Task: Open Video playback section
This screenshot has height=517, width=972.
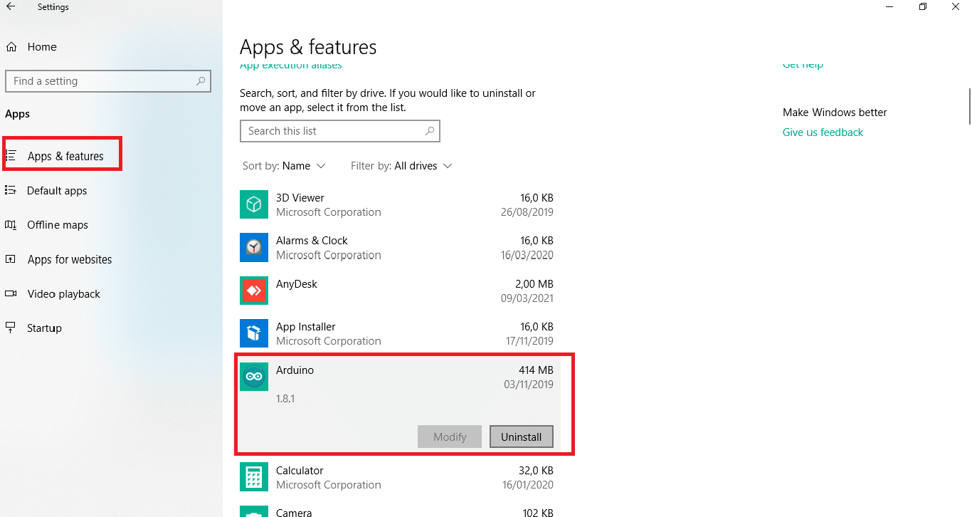Action: pos(64,294)
